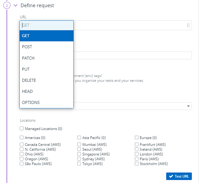The image size is (199, 183).
Task: Click the template variable braces icon
Action: pos(188,25)
